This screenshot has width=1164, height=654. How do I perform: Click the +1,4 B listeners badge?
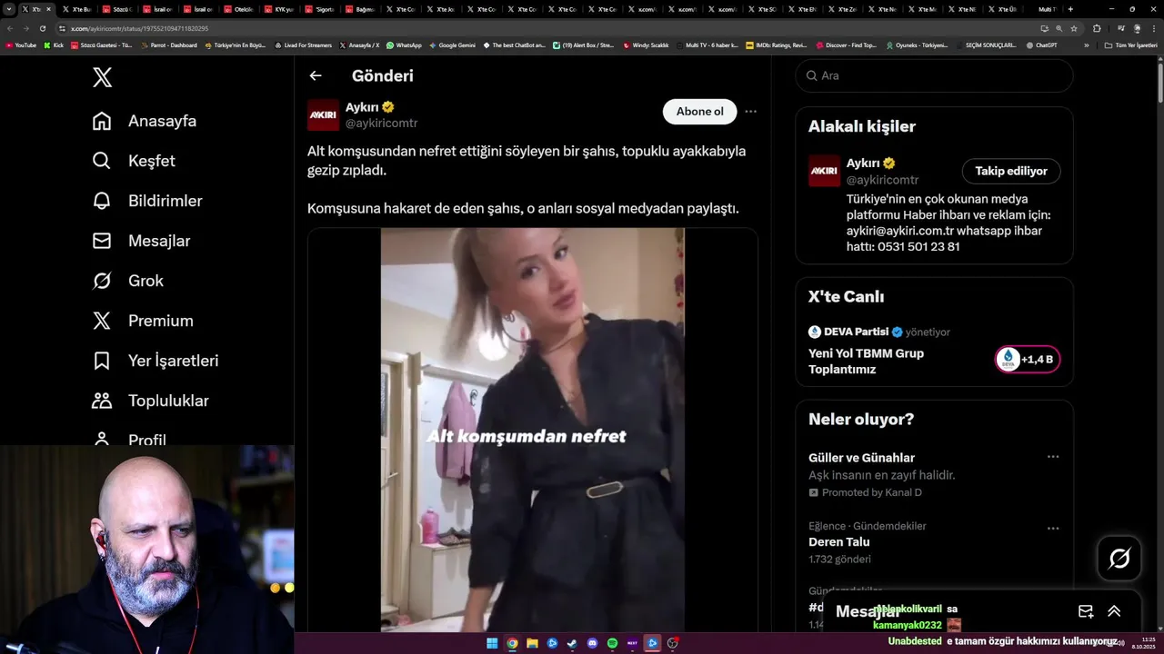pyautogui.click(x=1027, y=360)
